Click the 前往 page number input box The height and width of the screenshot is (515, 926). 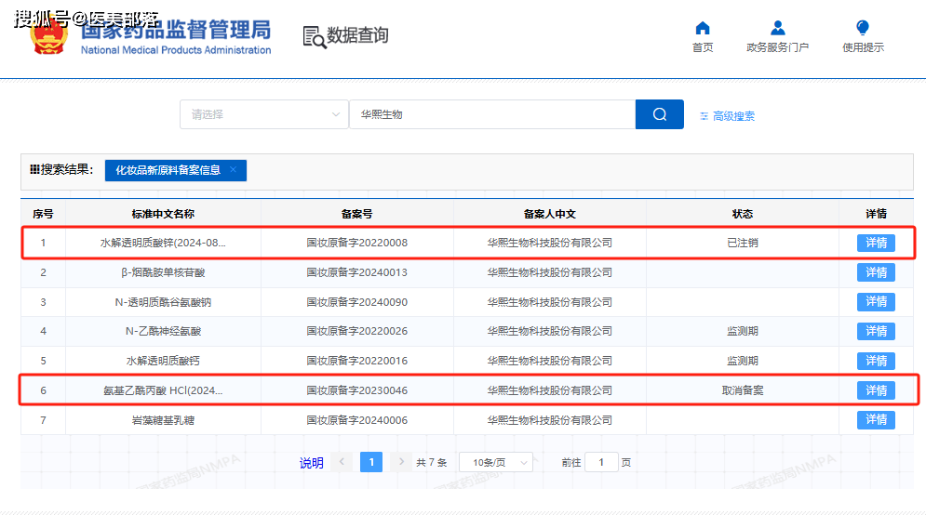(601, 462)
